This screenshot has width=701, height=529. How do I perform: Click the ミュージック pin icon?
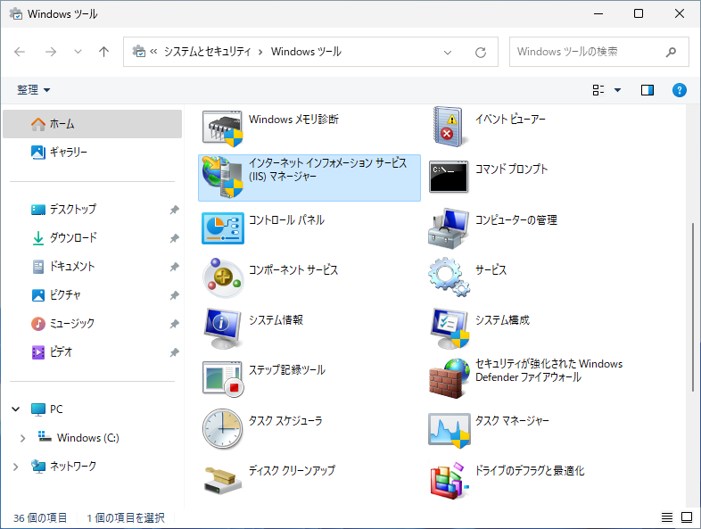click(x=174, y=324)
